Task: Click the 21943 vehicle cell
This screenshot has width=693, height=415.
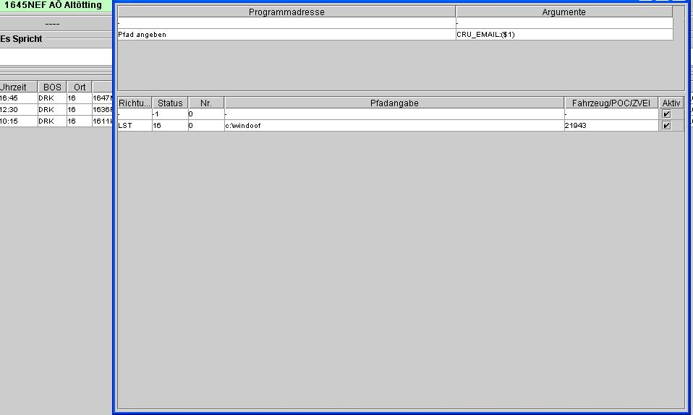Action: (x=611, y=126)
